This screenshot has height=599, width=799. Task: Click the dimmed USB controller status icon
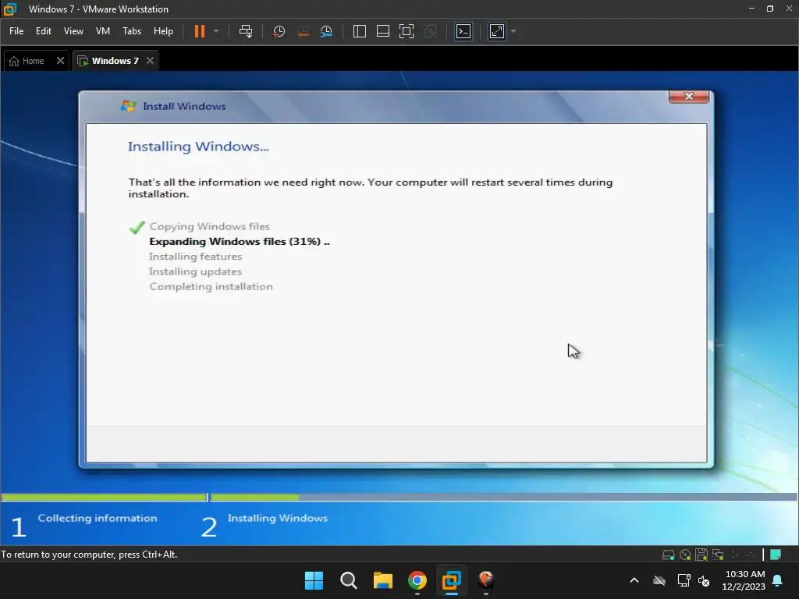(x=735, y=555)
